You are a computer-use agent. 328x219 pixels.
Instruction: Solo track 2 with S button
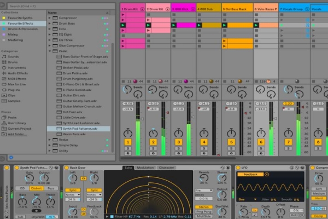[153, 148]
